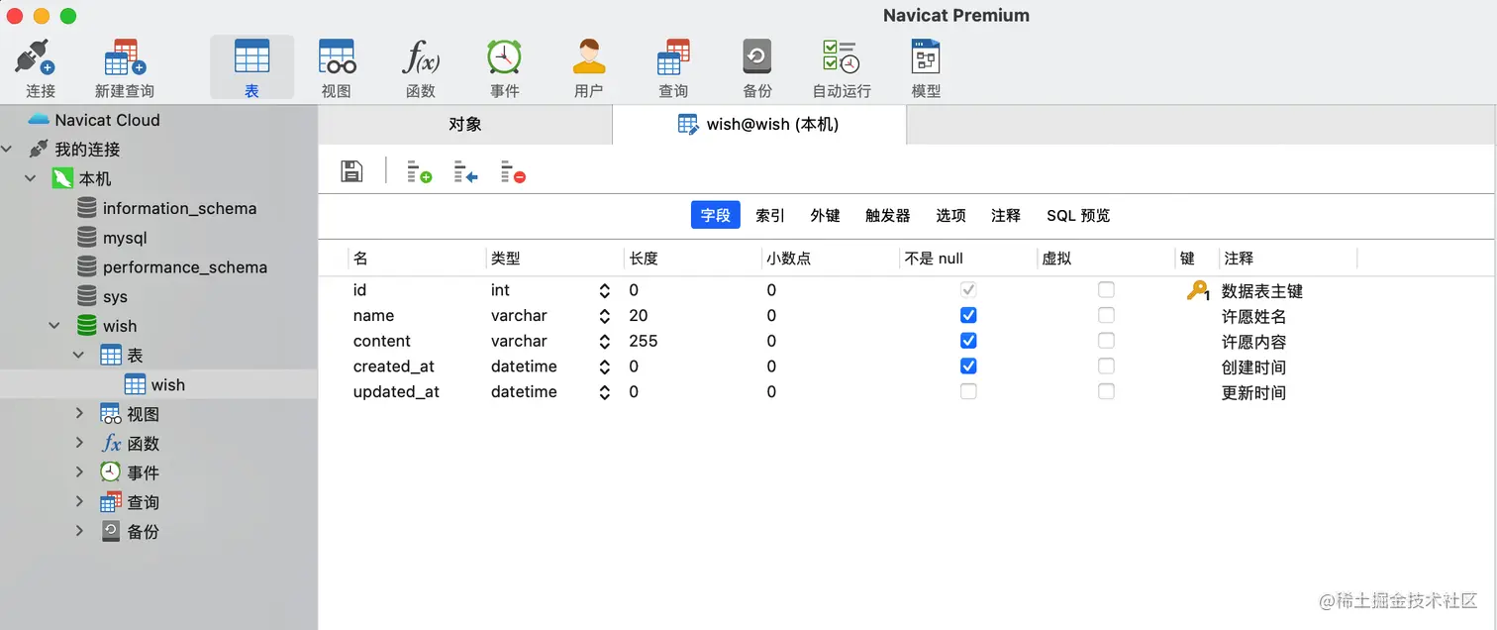Switch to the 触发器 triggers tab
This screenshot has height=630, width=1497.
click(887, 215)
